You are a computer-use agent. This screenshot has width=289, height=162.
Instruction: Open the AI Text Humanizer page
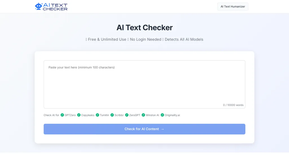click(x=233, y=6)
